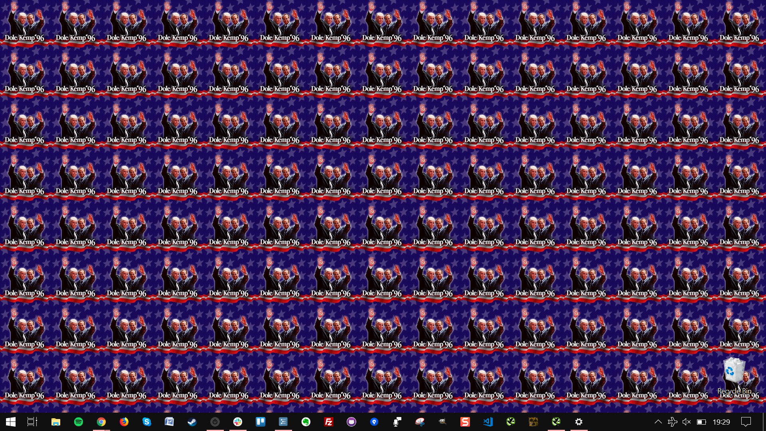
Task: Launch Snipping Tool from the taskbar
Action: click(x=420, y=422)
